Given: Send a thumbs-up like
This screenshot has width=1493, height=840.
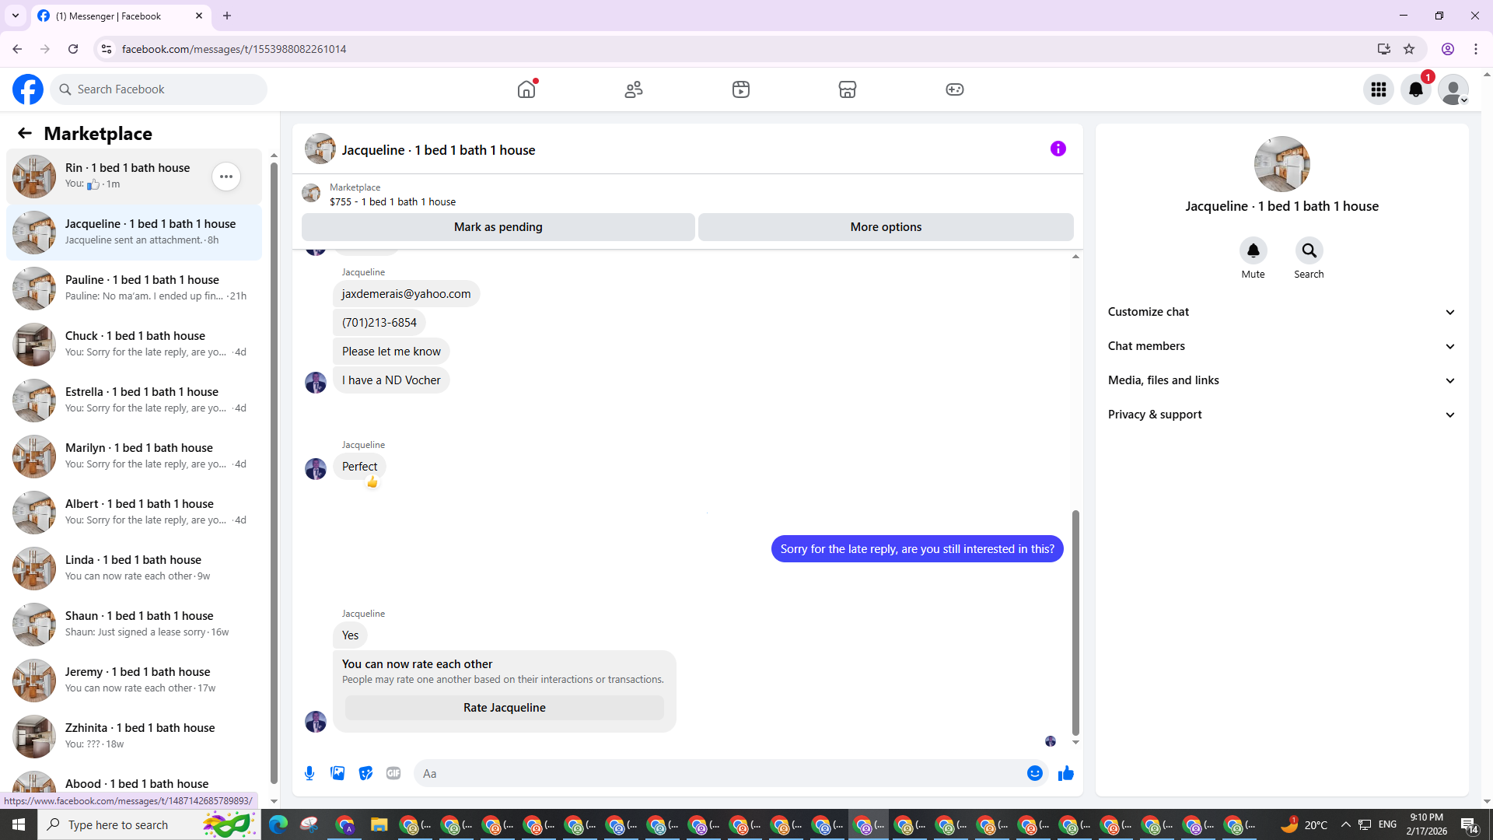Looking at the screenshot, I should [1065, 773].
